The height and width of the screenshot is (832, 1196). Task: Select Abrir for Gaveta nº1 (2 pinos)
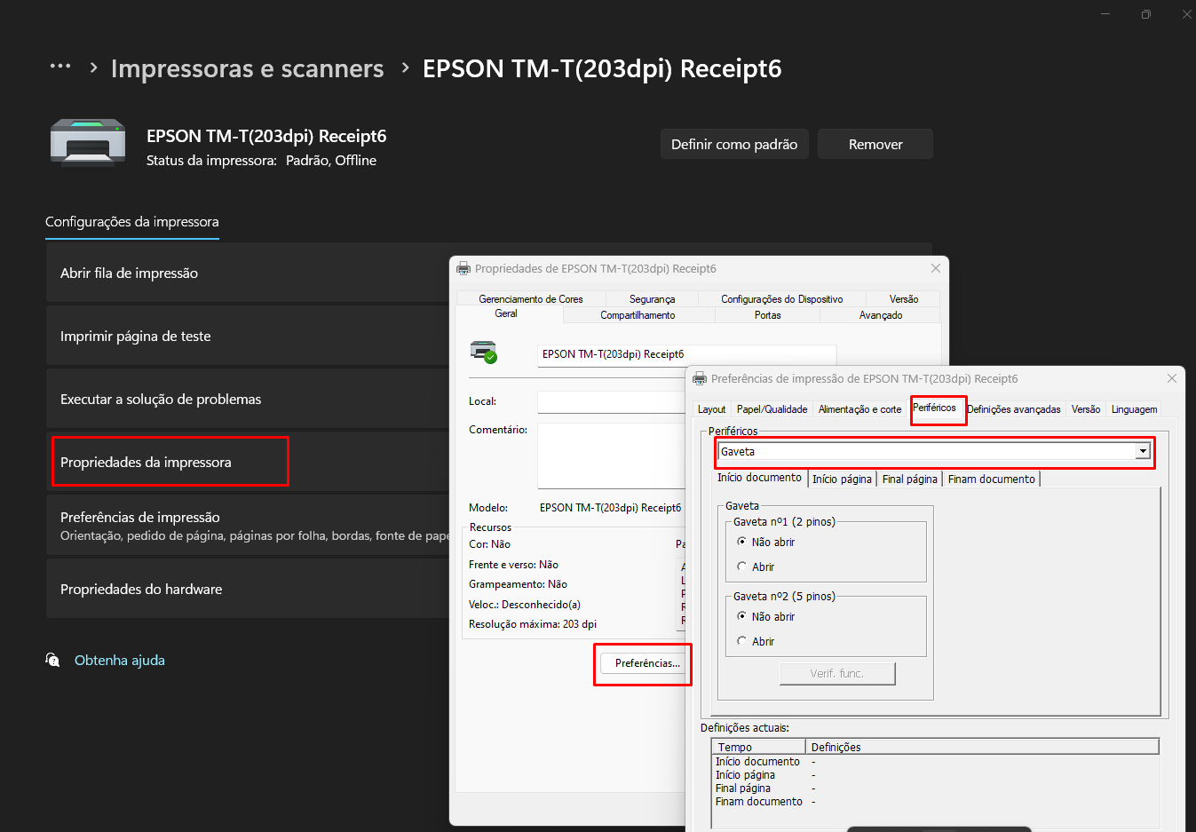(x=742, y=567)
